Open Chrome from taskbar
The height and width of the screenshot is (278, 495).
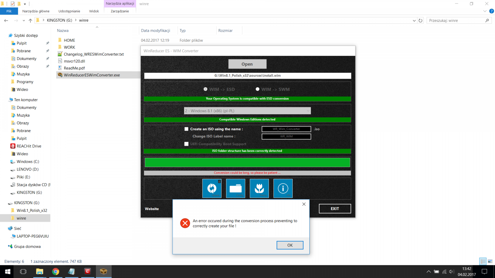coord(56,272)
